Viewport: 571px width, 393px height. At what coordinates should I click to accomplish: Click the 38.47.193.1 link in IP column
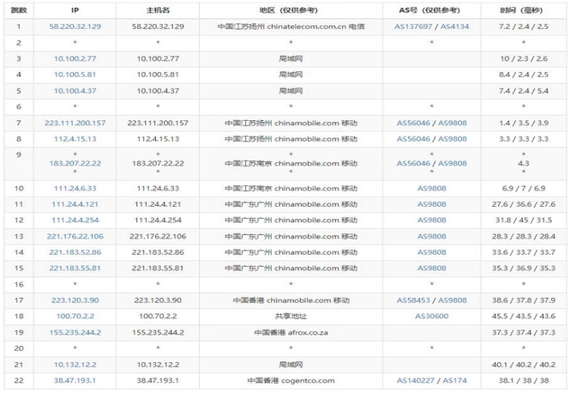click(x=75, y=381)
